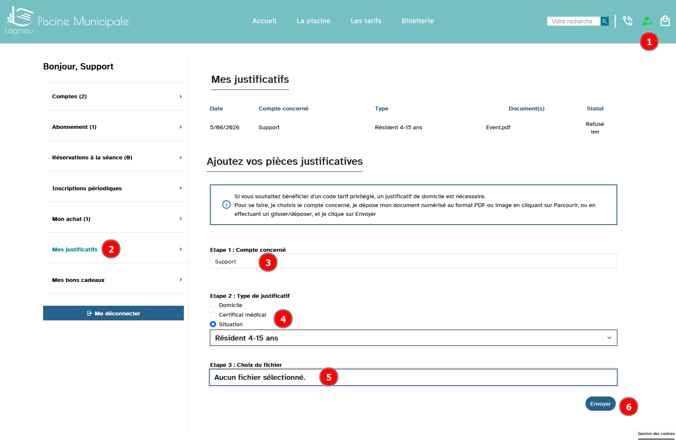Click the file chooser Aucun fichier sélectionné
Viewport: 676px width, 440px height.
coord(413,377)
